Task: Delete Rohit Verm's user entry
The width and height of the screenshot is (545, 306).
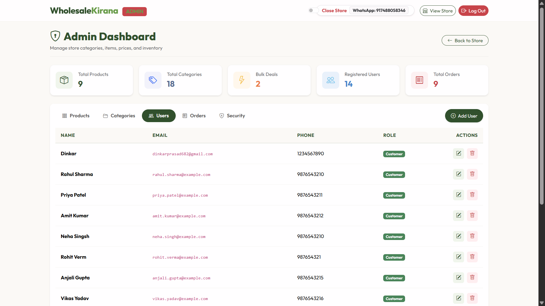Action: 472,257
